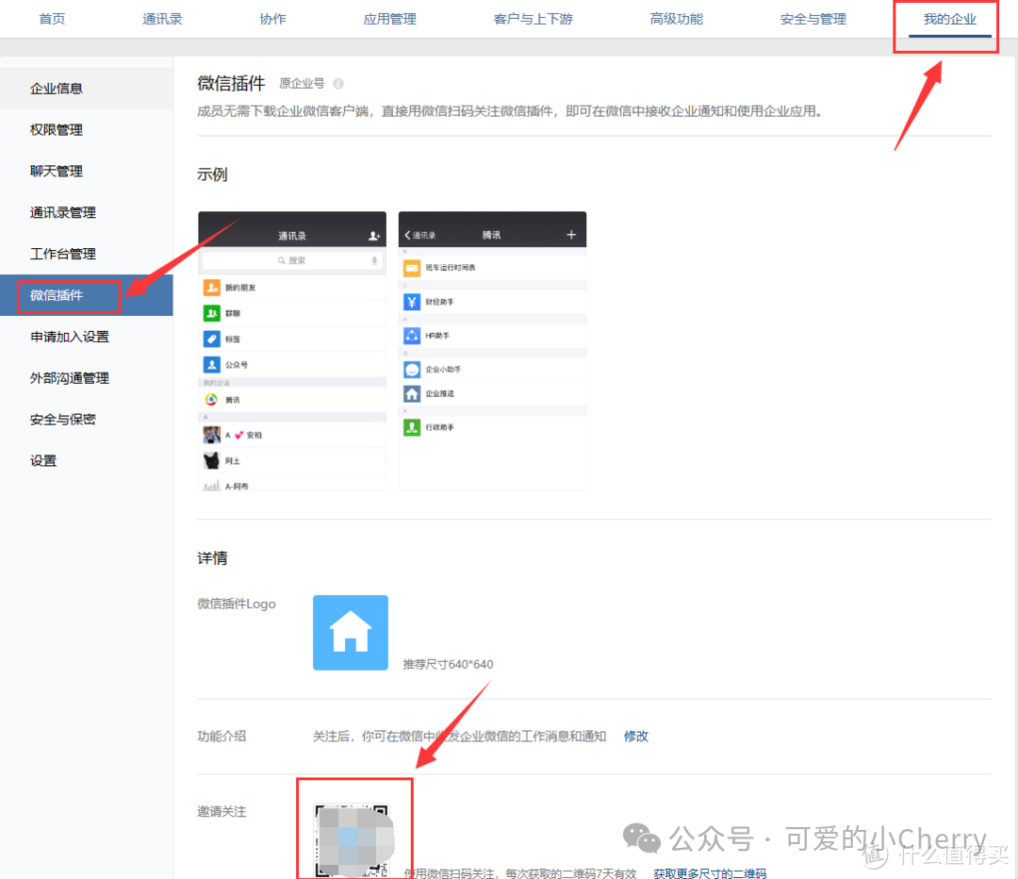Screen dimensions: 1018x879
Task: Click the 腾讯 logo icon in example list
Action: tap(212, 400)
